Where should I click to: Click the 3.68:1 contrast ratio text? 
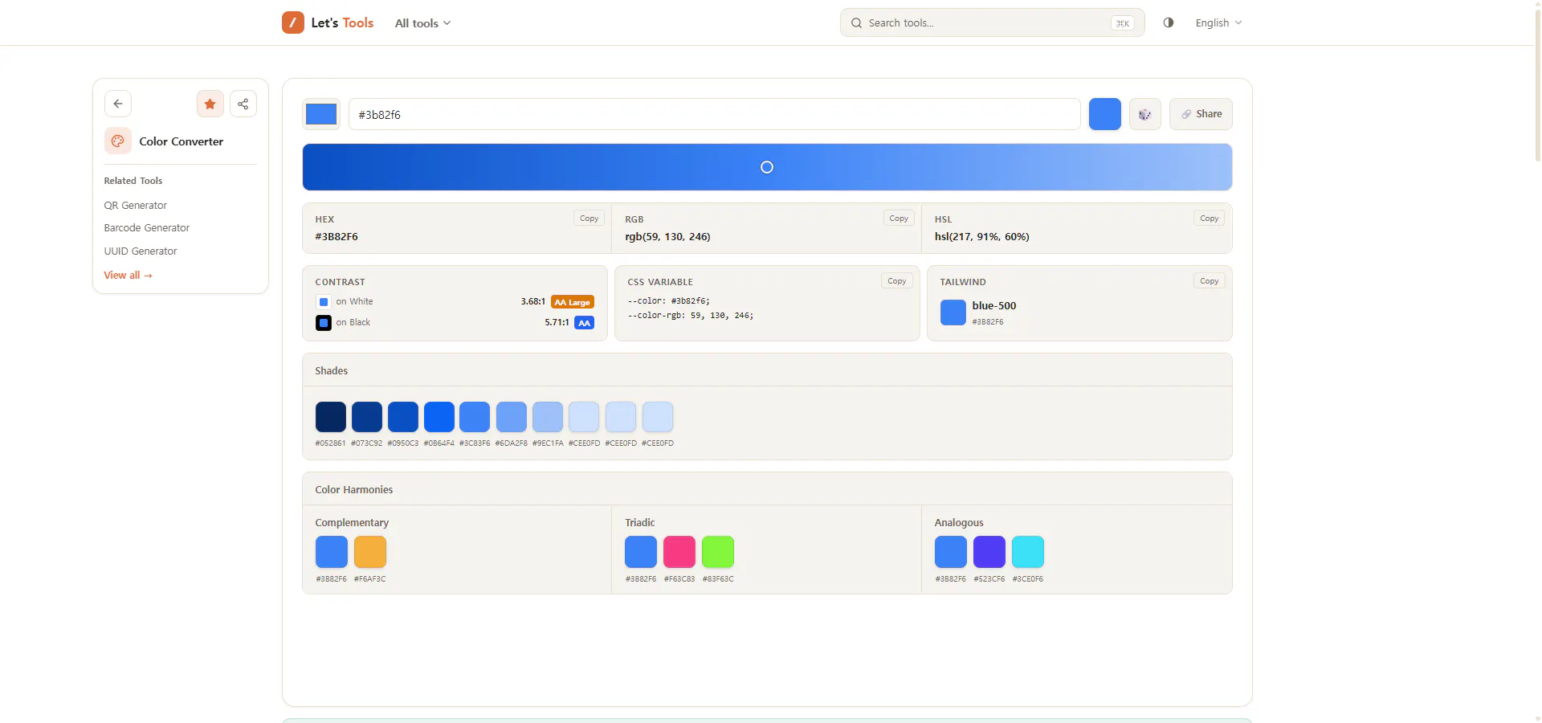click(532, 302)
